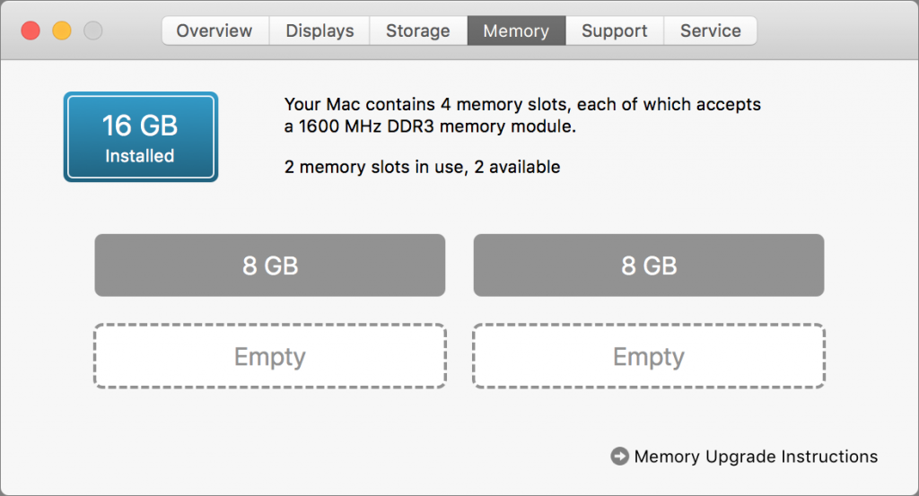Select the left 8 GB memory slot
This screenshot has width=919, height=496.
270,265
